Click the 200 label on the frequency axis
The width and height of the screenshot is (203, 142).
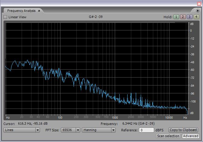point(76,117)
